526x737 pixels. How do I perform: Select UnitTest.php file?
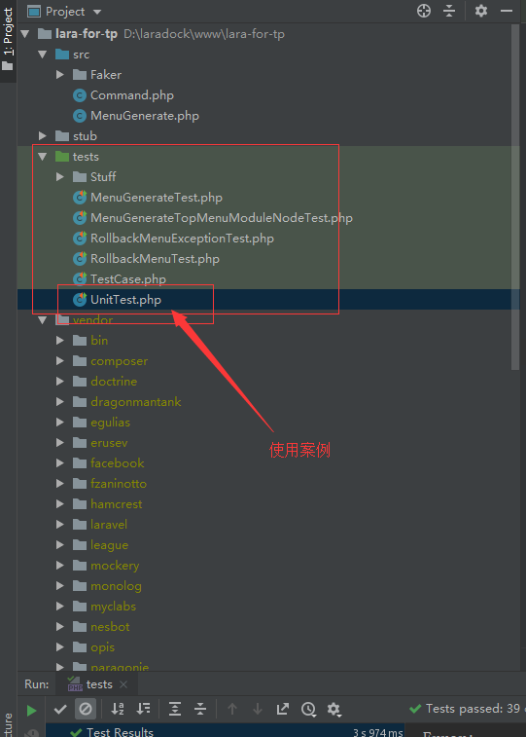tap(125, 300)
